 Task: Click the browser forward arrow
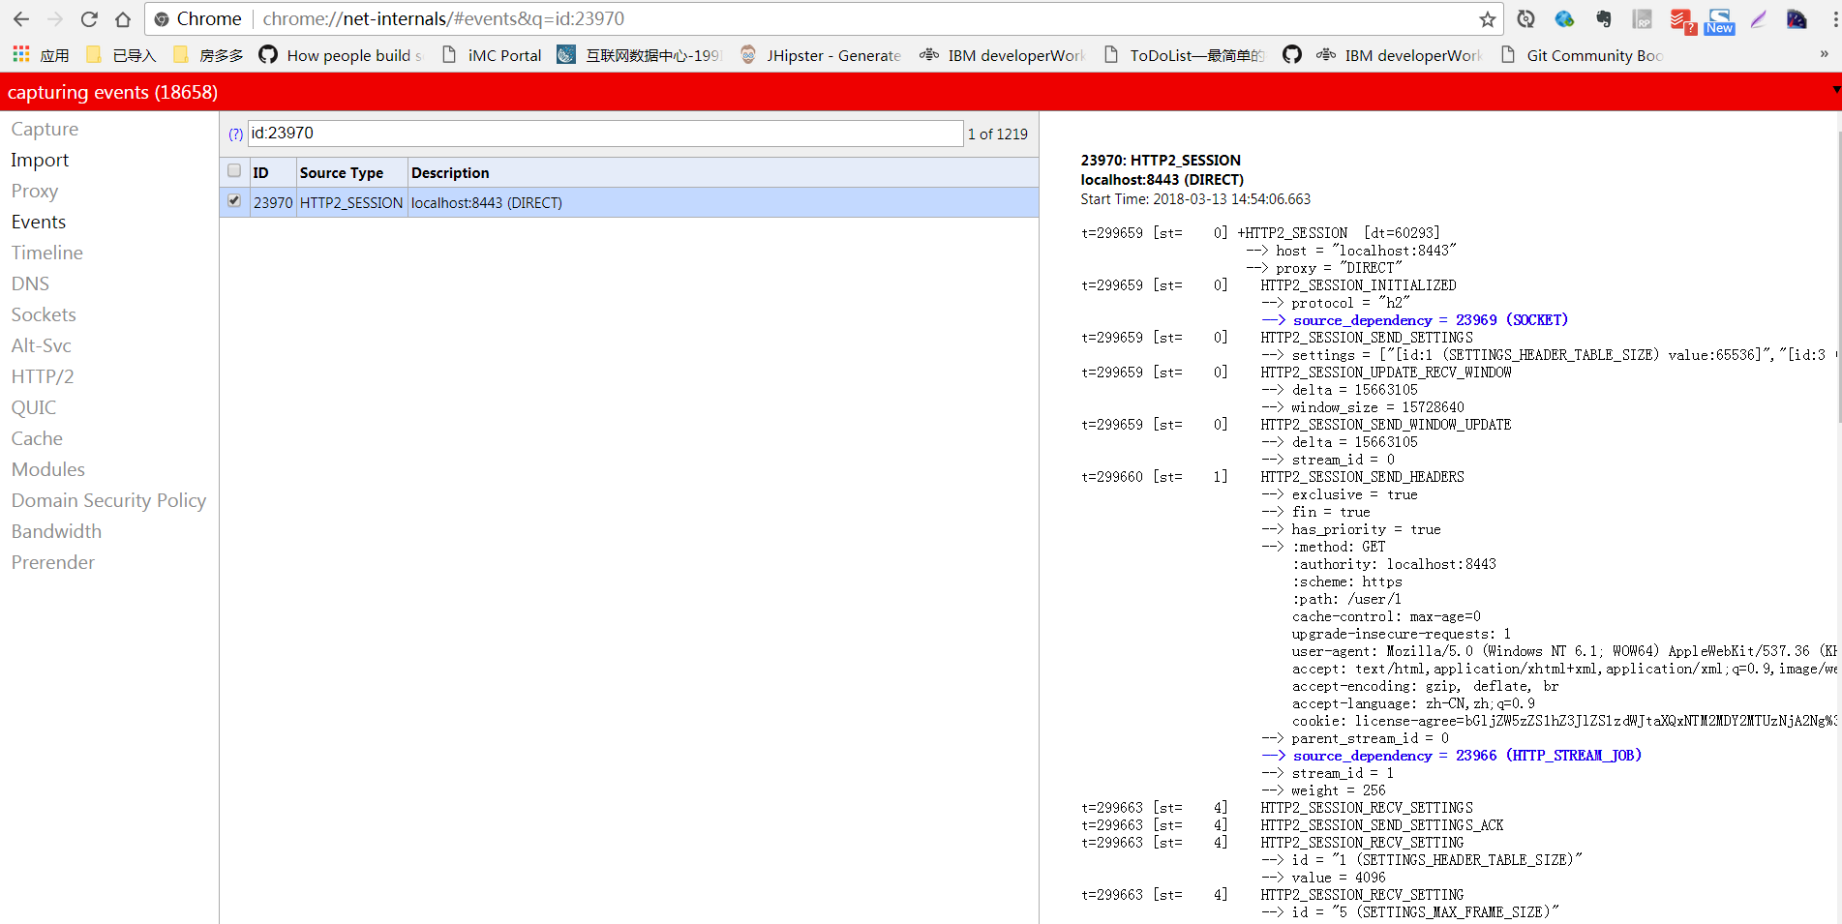coord(55,19)
